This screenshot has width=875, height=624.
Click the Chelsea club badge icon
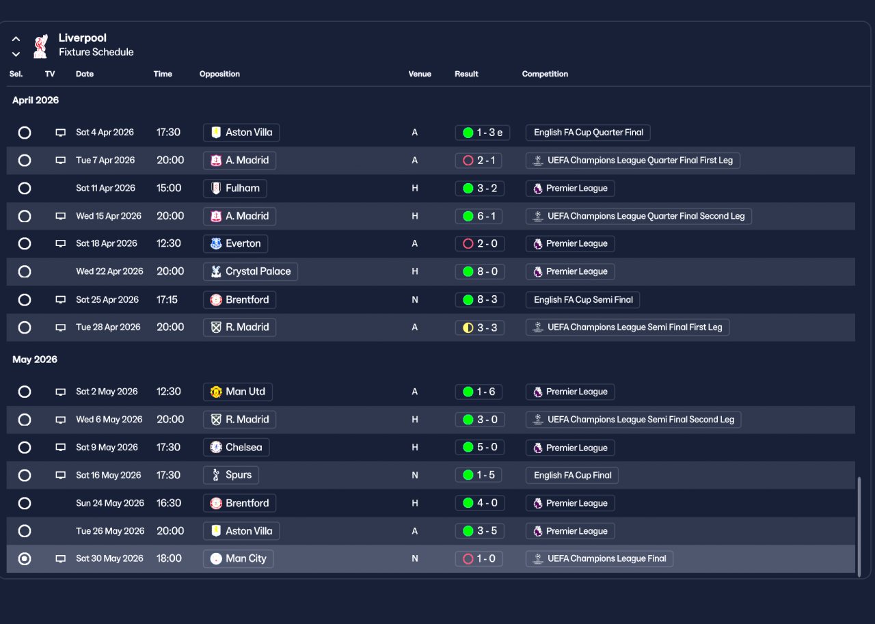click(x=216, y=448)
